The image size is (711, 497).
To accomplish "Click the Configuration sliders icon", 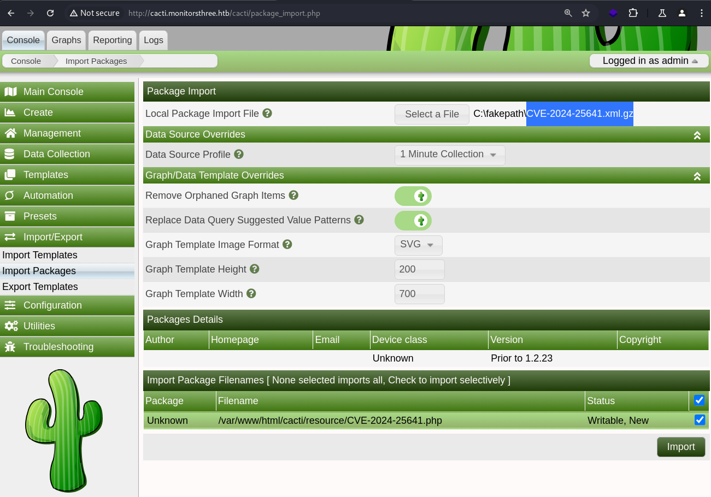I will pyautogui.click(x=10, y=305).
